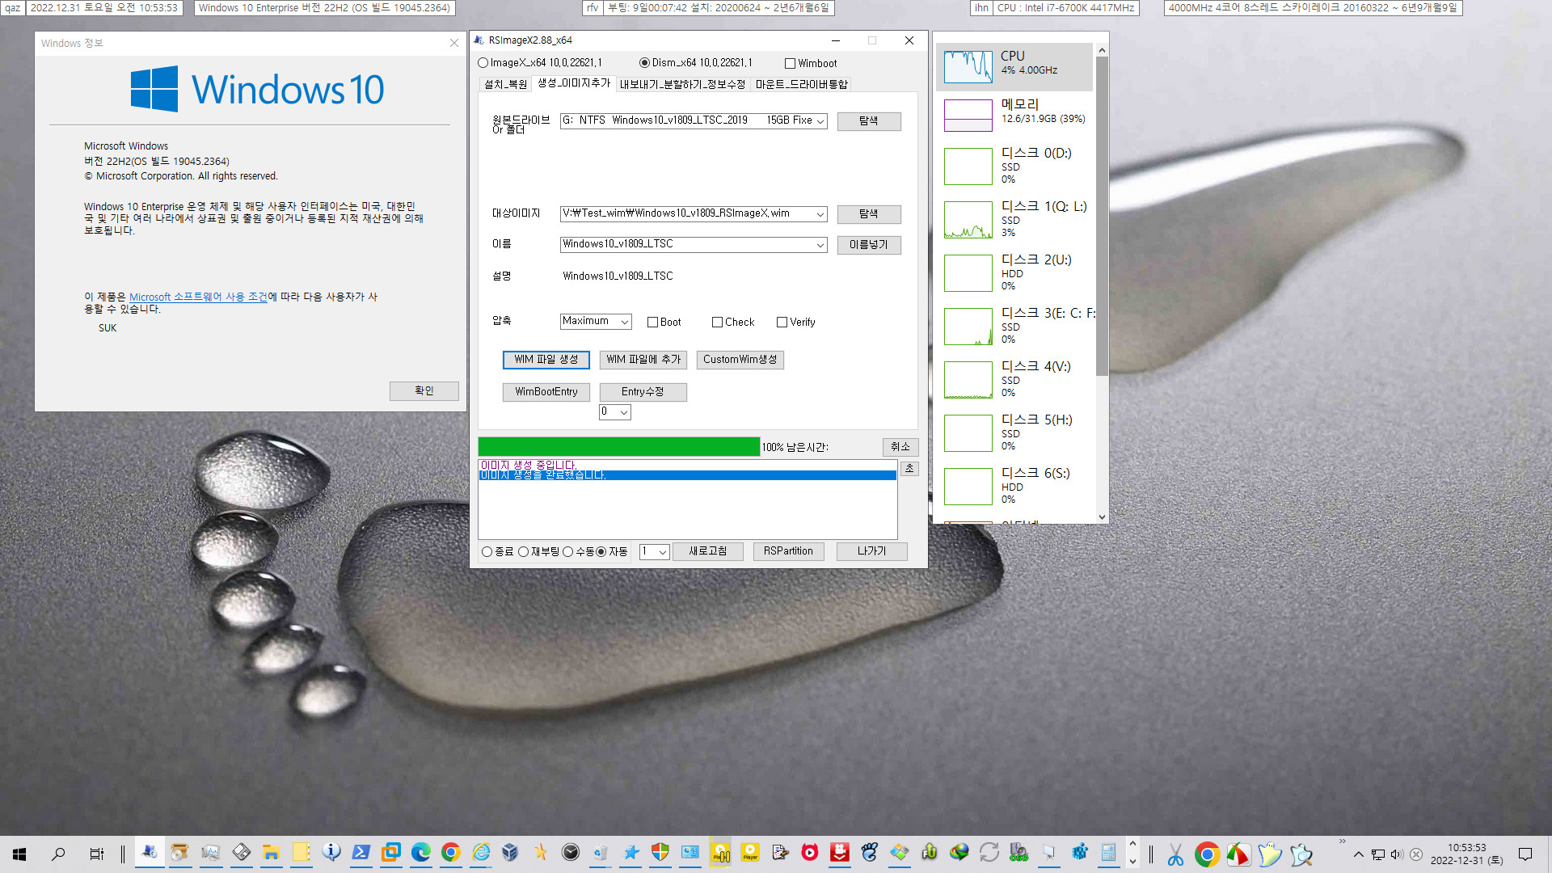Open VirtualBox cube icon on taskbar

coord(510,853)
